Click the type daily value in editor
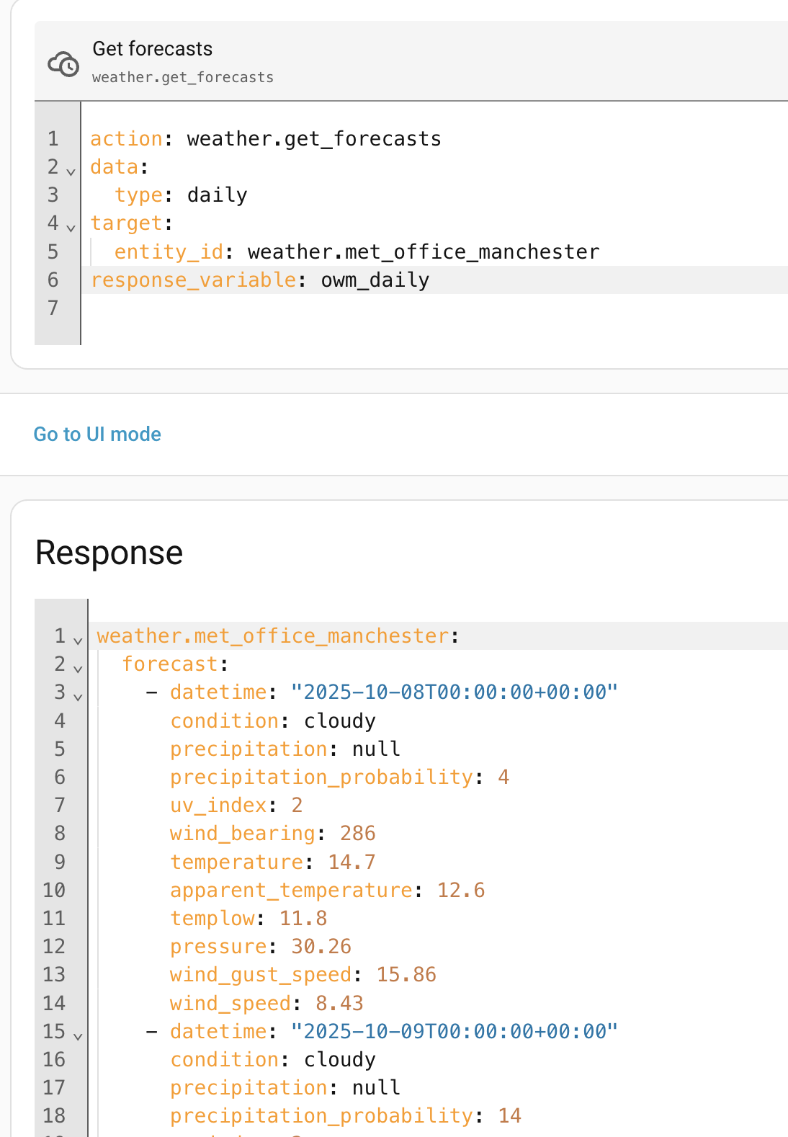The width and height of the screenshot is (788, 1137). [217, 195]
